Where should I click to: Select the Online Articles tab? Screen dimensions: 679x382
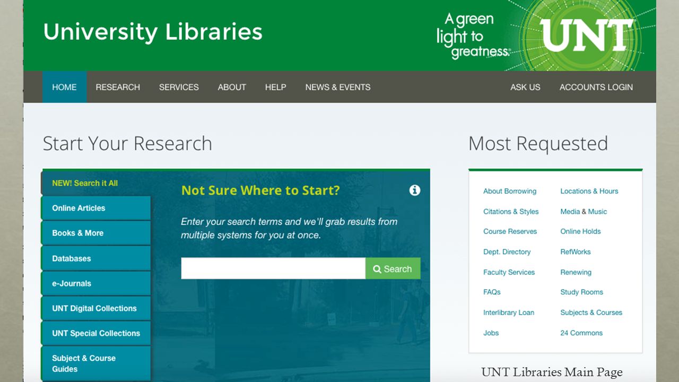pyautogui.click(x=96, y=208)
